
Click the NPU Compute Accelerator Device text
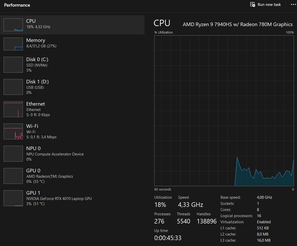pos(55,154)
